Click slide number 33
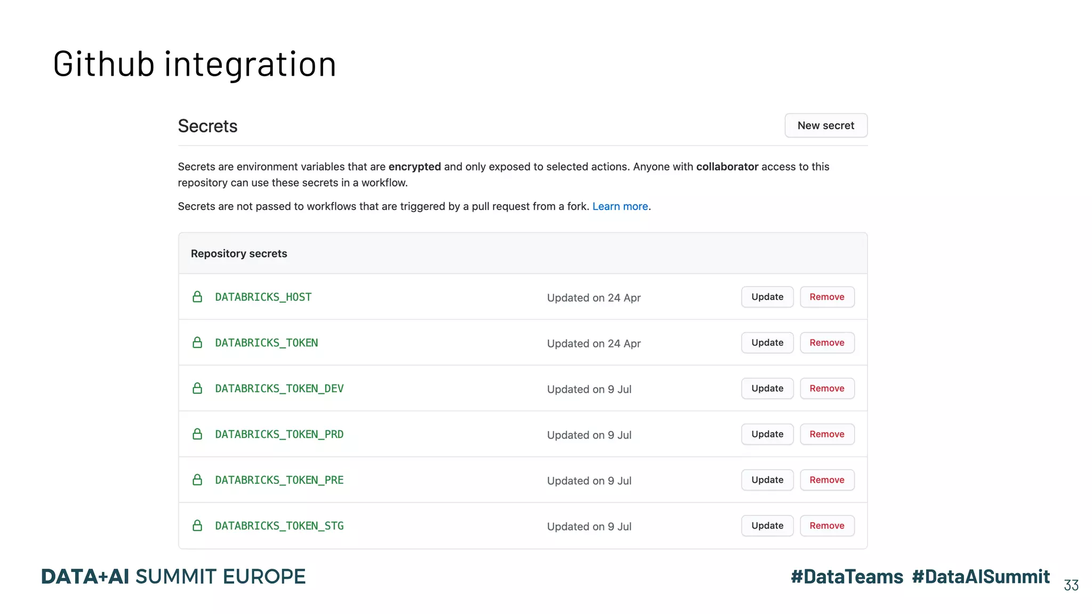The image size is (1092, 614). tap(1071, 585)
